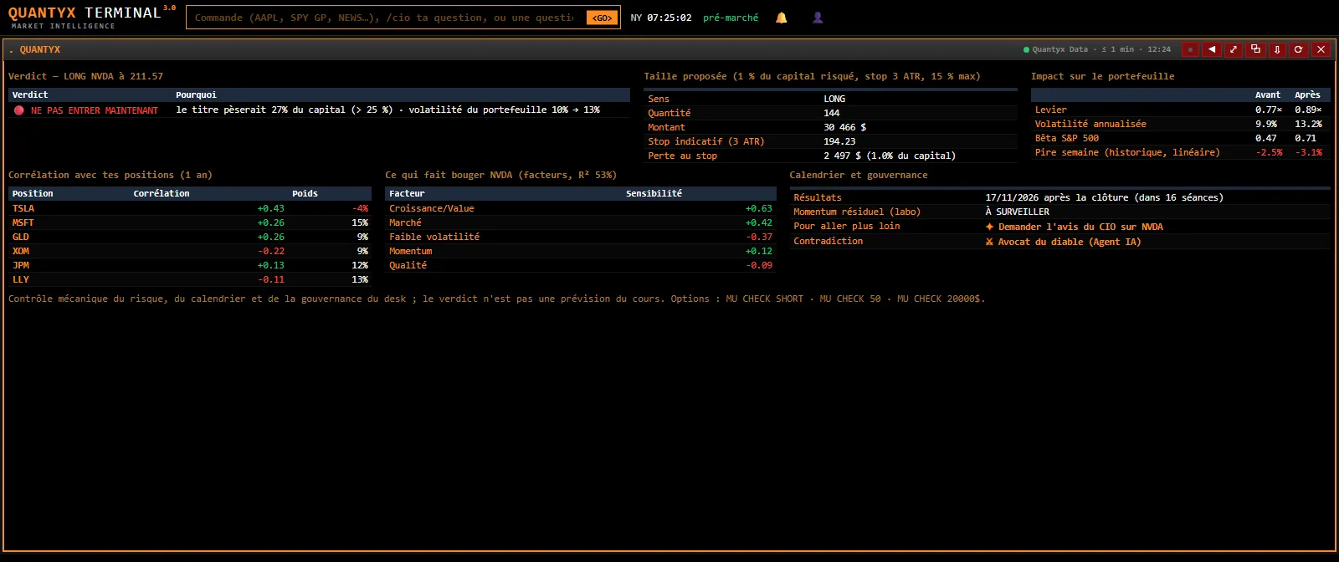Click the MU CHECK 20000$ option
Screen dimensions: 1339x562
pos(941,299)
